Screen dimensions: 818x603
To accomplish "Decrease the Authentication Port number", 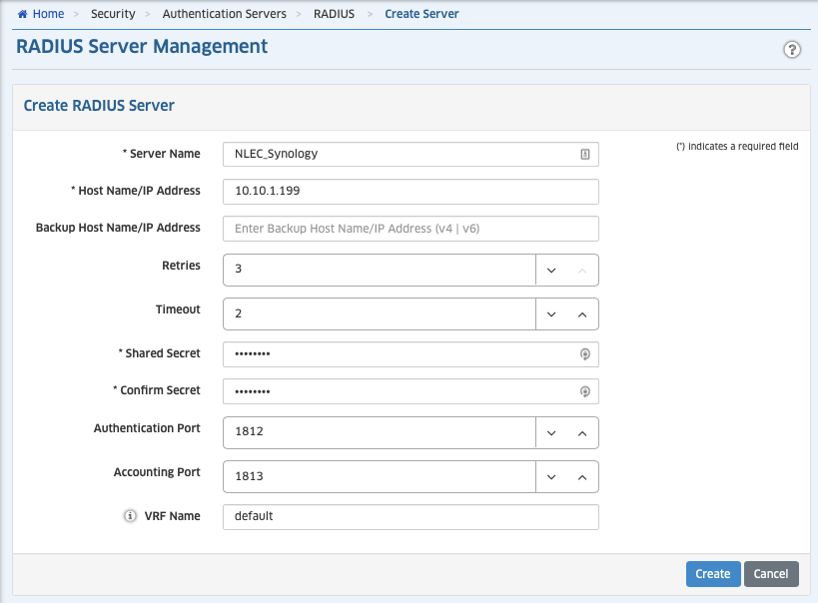I will (551, 433).
